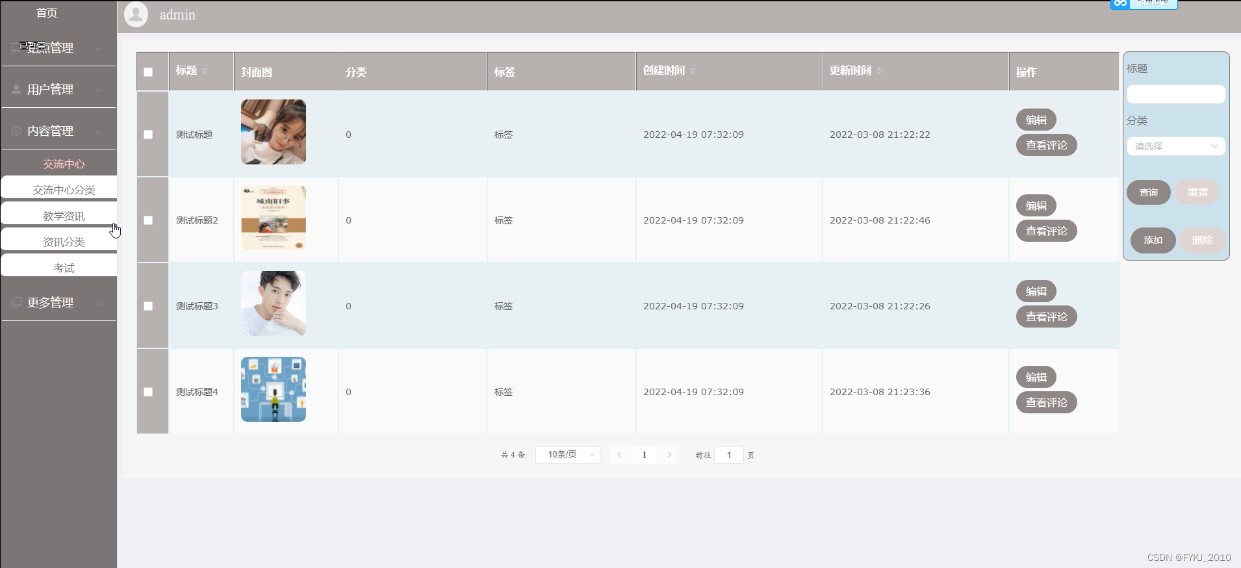
Task: Open 教学资讯 in the sidebar
Action: click(64, 216)
